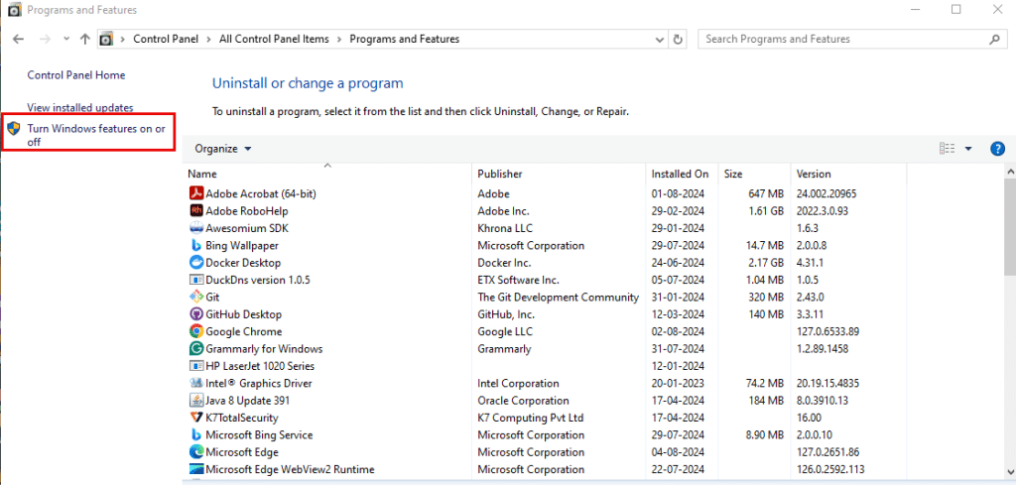Image resolution: width=1016 pixels, height=485 pixels.
Task: Go up one level with up arrow
Action: 85,40
